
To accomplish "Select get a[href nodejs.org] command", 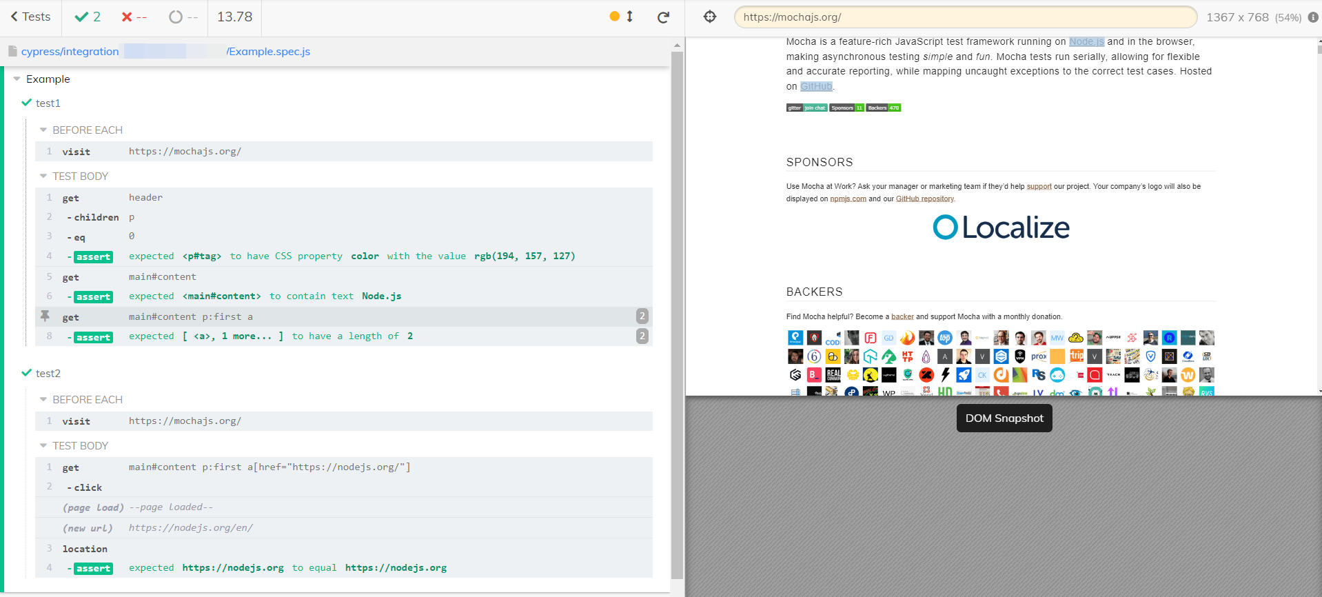I will [344, 467].
